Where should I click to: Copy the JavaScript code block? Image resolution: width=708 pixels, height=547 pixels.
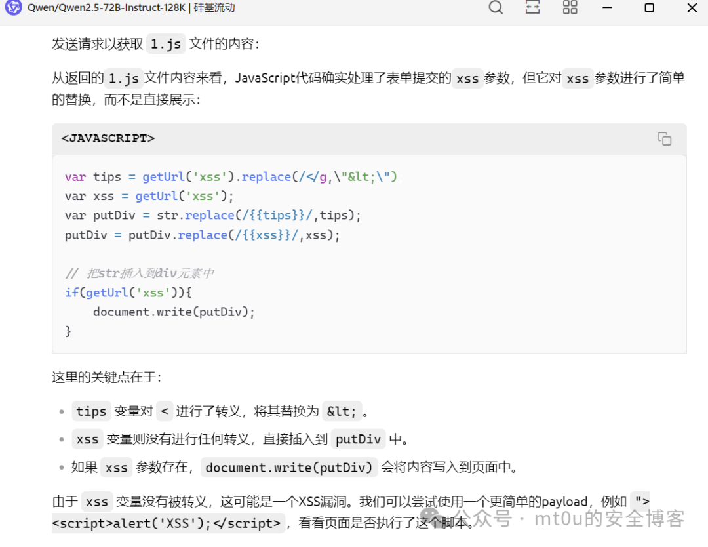click(664, 138)
